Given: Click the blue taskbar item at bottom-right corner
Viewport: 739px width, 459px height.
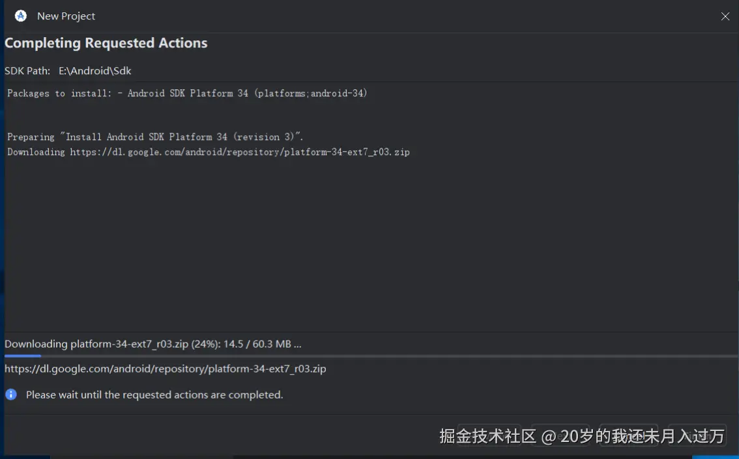Looking at the screenshot, I should (716, 456).
